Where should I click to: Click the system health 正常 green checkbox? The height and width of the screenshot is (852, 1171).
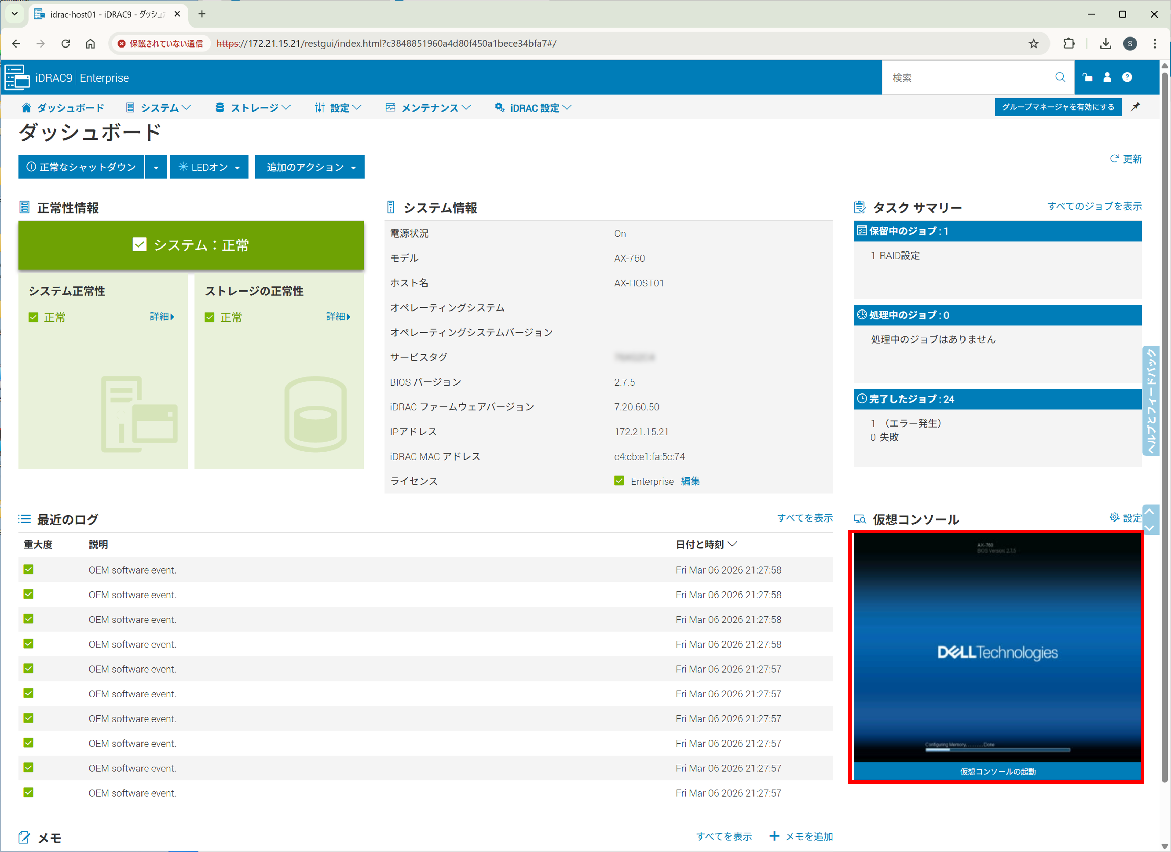[x=34, y=317]
